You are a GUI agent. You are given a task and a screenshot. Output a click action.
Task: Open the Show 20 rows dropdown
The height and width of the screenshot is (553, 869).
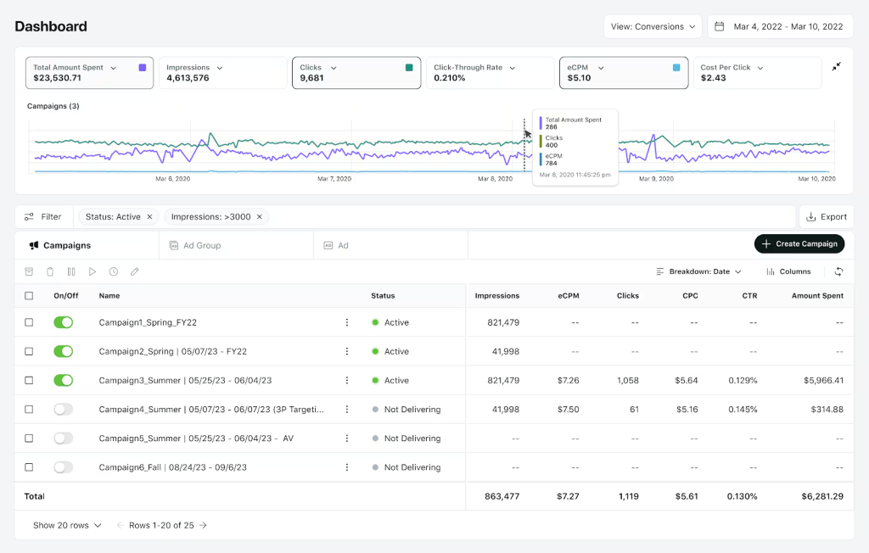click(67, 525)
